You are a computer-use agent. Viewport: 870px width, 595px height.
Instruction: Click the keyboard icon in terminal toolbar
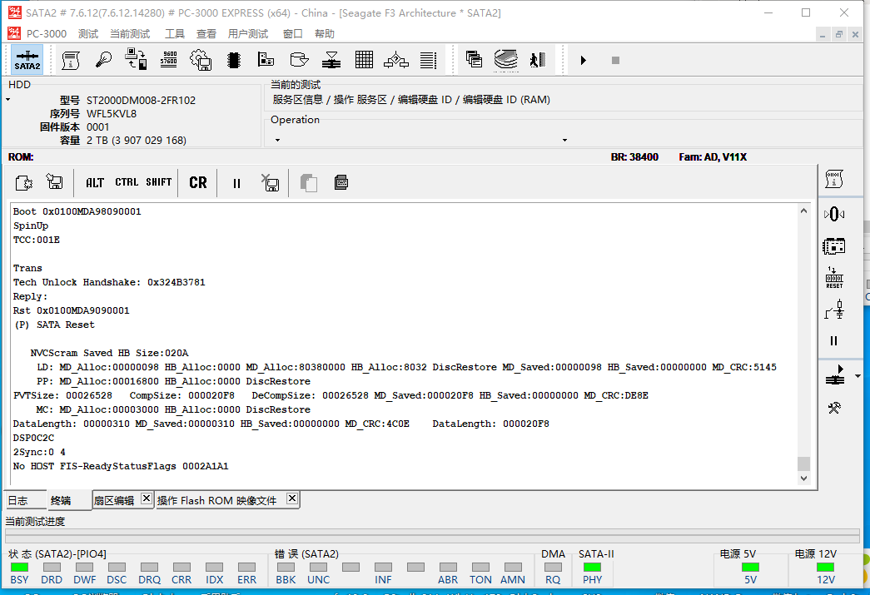tap(341, 182)
